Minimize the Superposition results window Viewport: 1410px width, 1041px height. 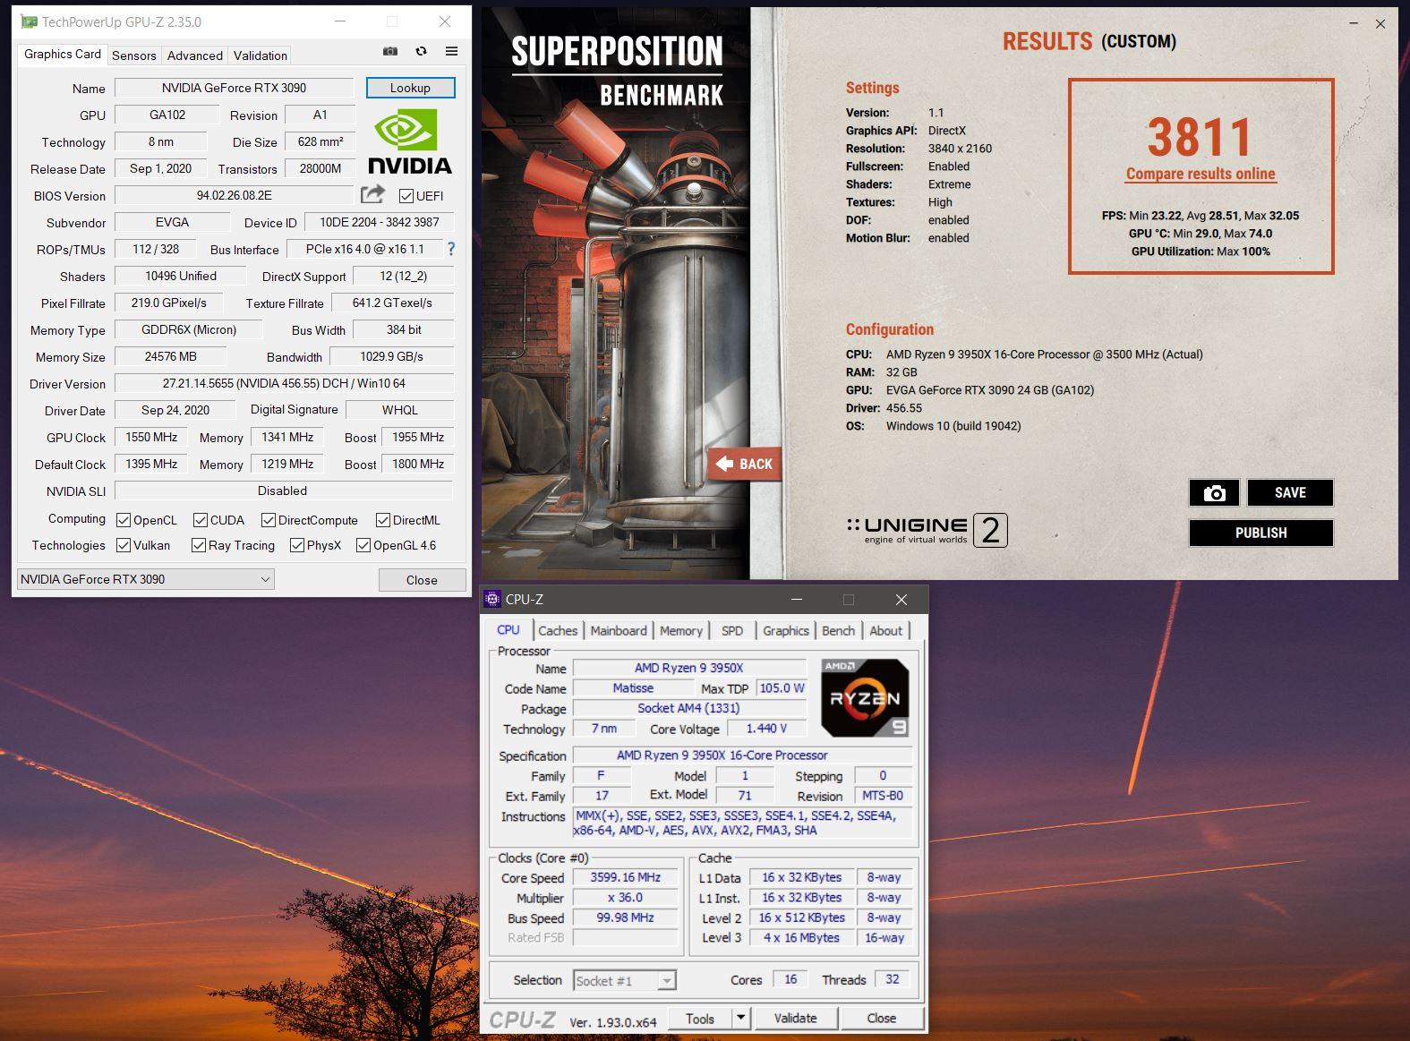pos(1354,24)
